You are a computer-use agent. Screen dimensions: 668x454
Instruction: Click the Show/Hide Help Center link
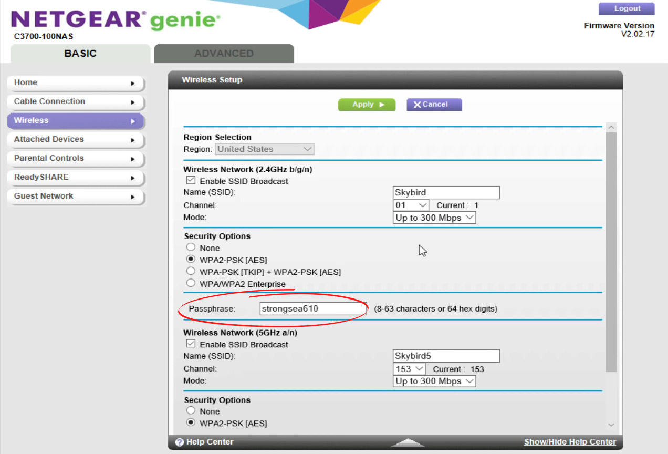(569, 442)
